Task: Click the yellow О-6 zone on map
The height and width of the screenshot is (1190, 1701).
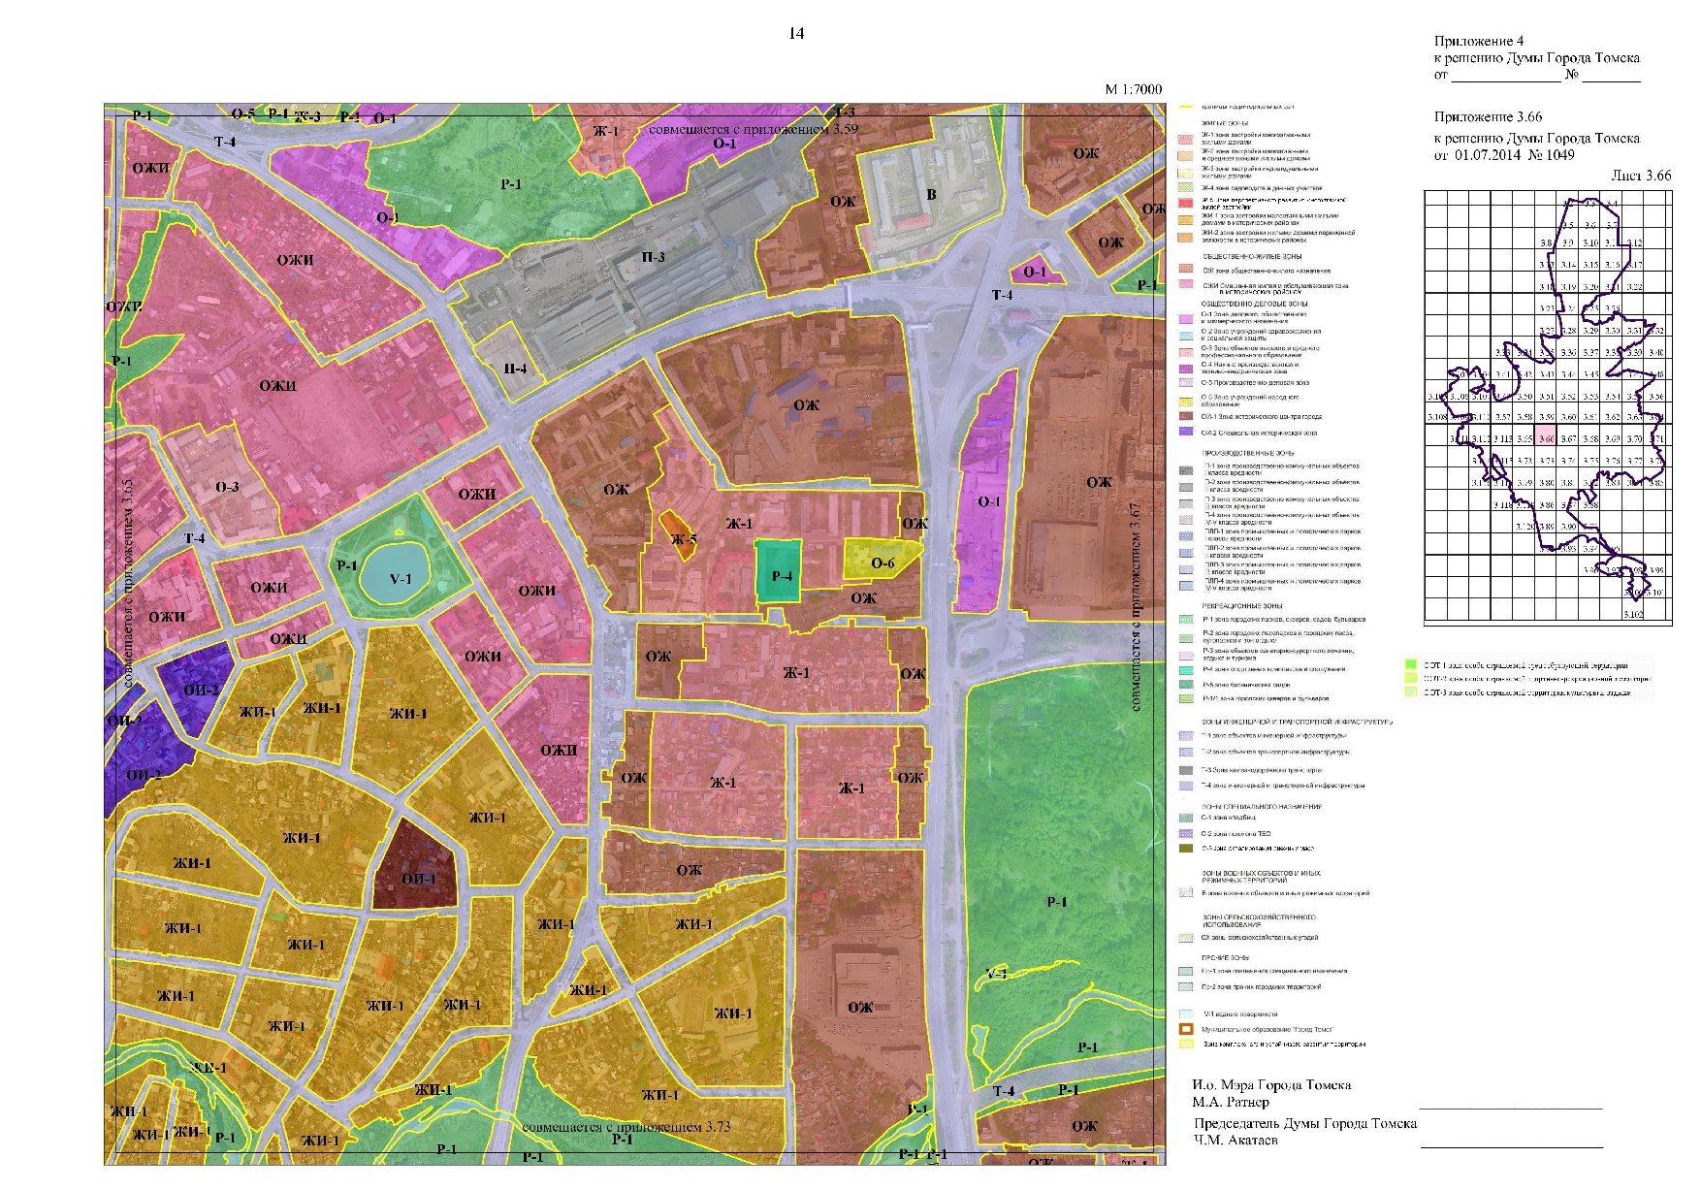Action: click(x=879, y=558)
